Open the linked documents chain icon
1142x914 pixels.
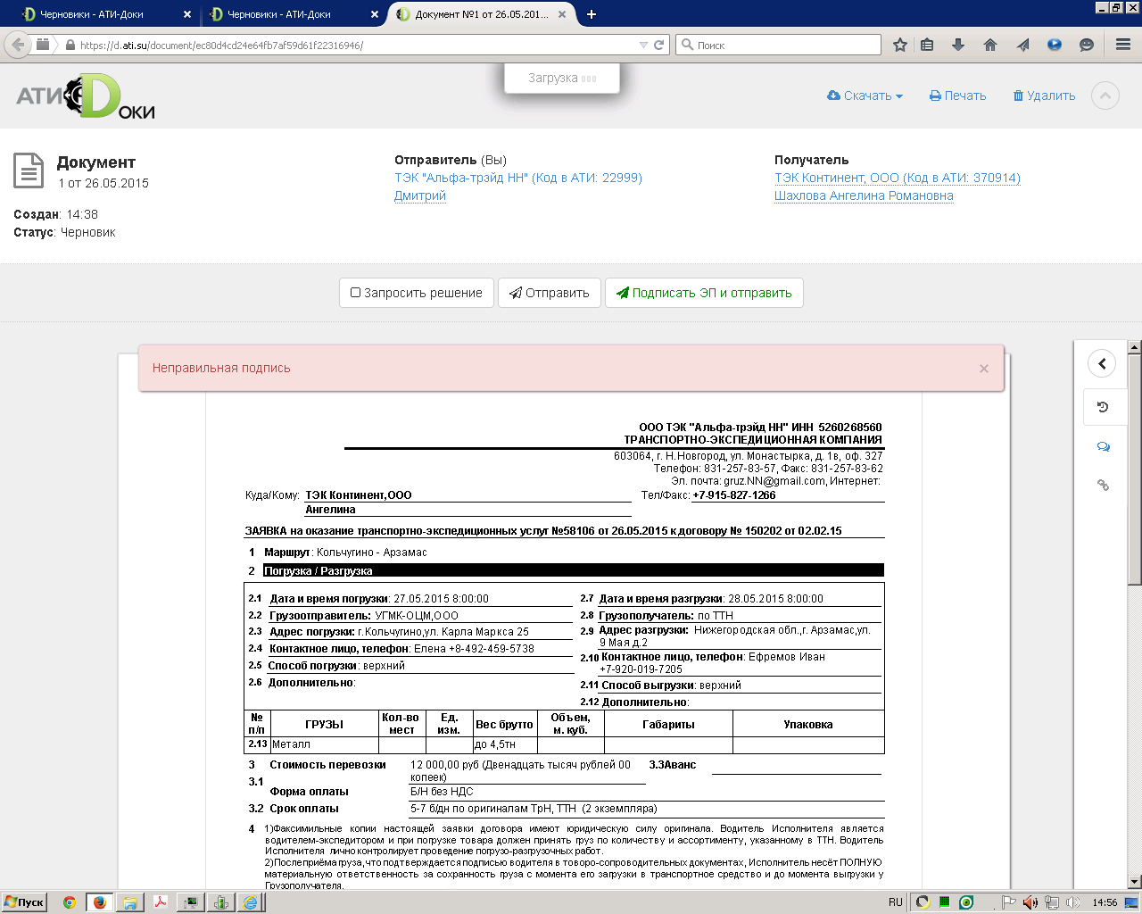click(1104, 485)
